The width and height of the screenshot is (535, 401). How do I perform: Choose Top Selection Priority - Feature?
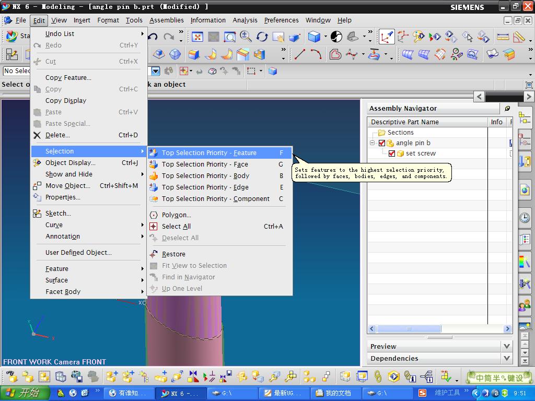[220, 153]
